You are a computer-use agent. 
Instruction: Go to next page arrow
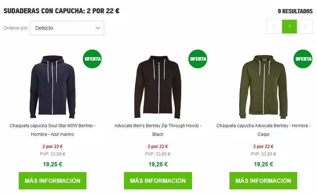coord(305,27)
